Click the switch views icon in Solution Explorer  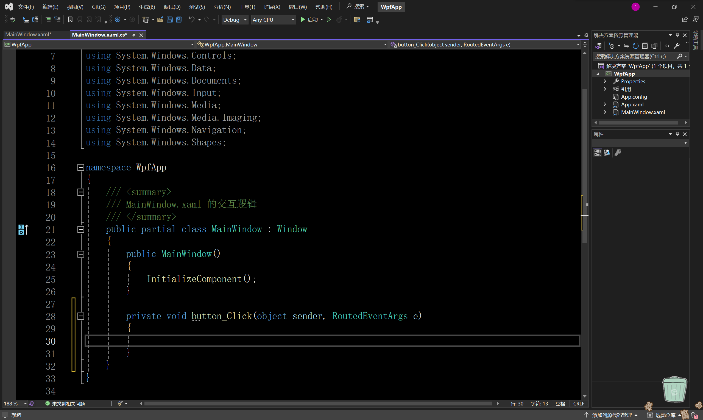(598, 46)
